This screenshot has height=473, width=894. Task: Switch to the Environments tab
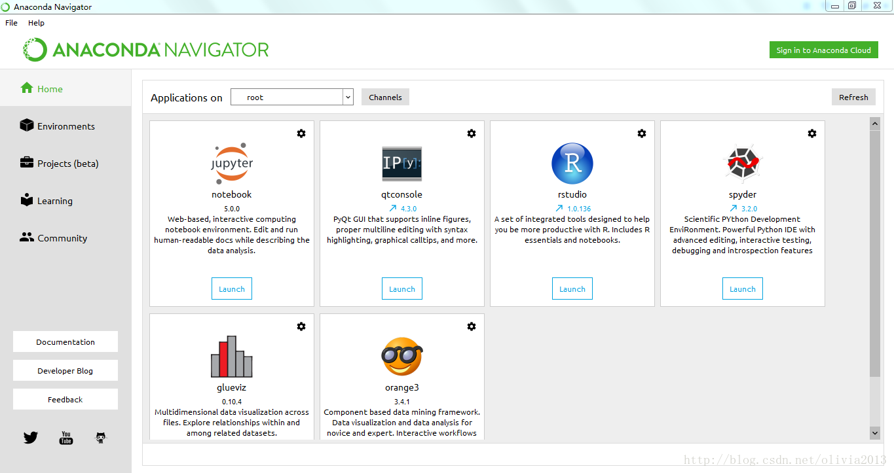click(x=65, y=126)
